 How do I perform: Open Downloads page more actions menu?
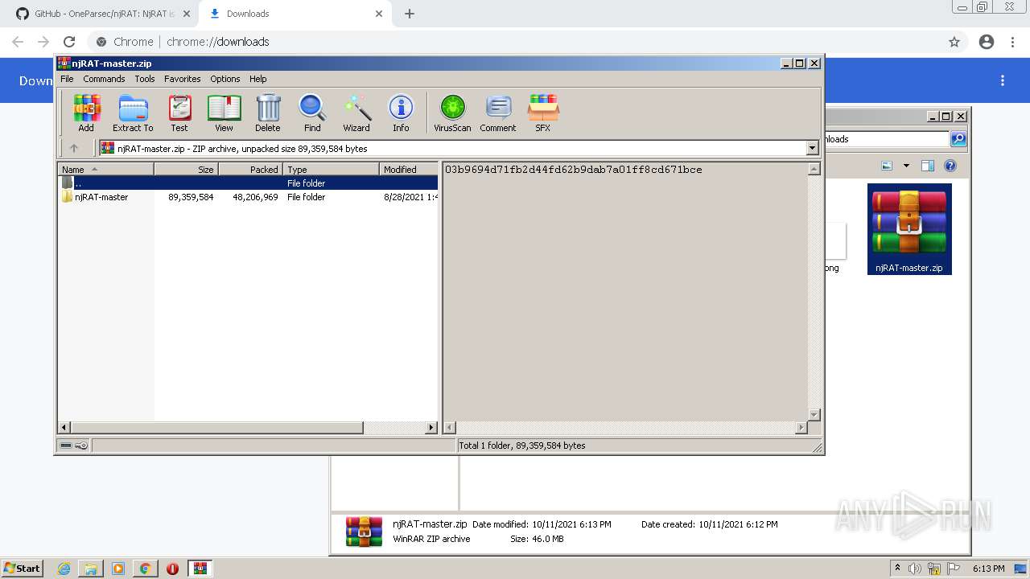point(1003,80)
